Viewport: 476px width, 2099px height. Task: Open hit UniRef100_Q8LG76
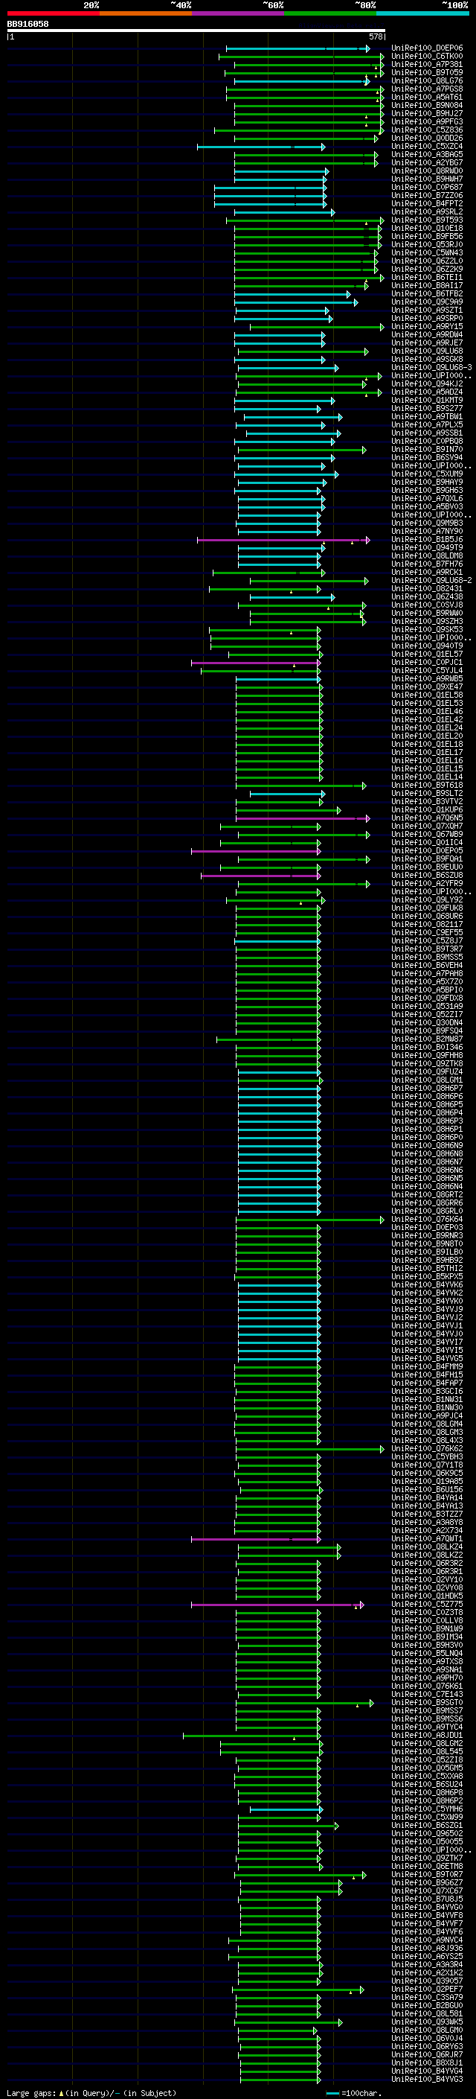tap(426, 80)
